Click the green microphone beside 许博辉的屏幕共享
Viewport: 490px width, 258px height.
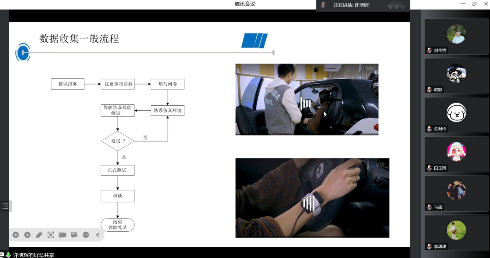(8, 255)
